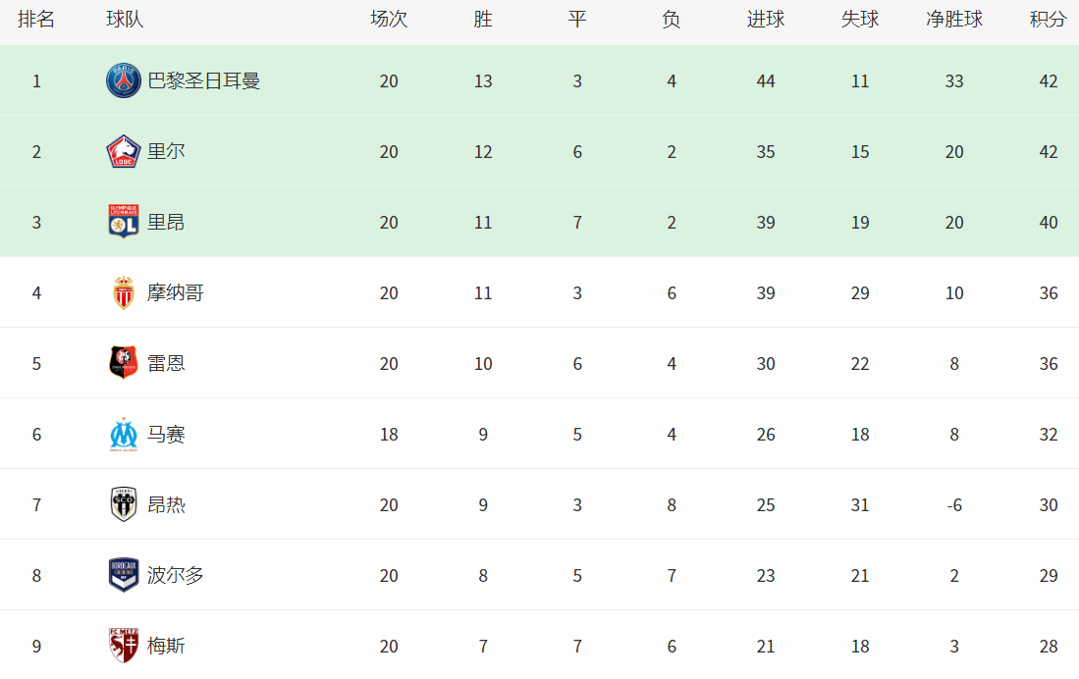Screen dimensions: 1079x679
Task: Click the Lyon OL club badge
Action: coord(124,223)
